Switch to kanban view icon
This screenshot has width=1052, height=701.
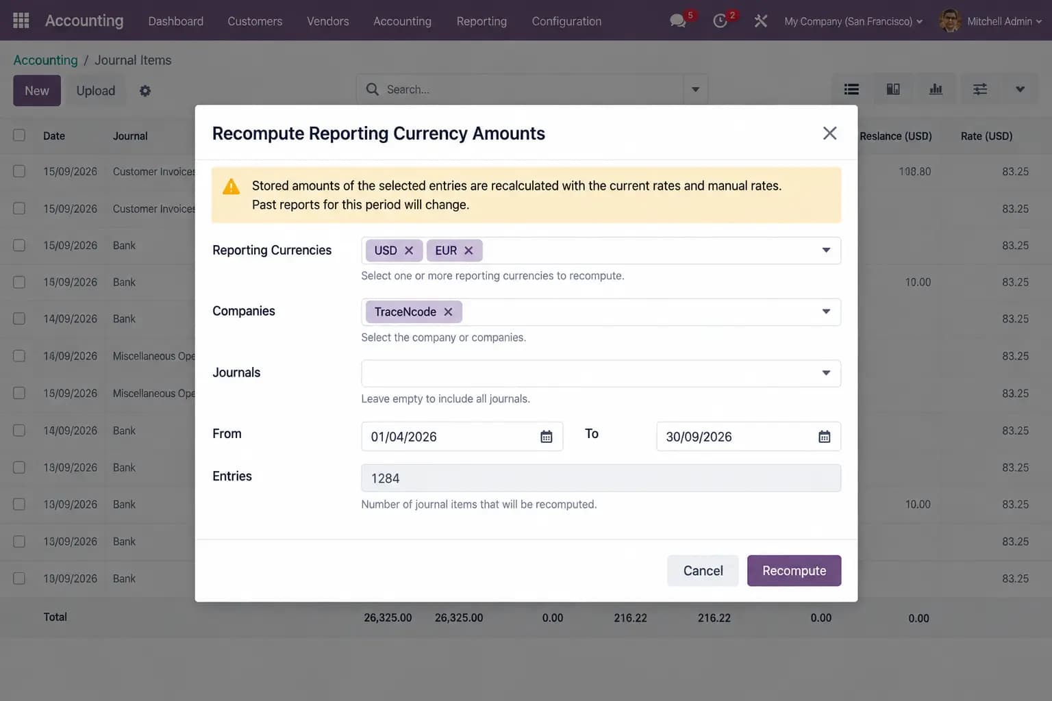(893, 89)
